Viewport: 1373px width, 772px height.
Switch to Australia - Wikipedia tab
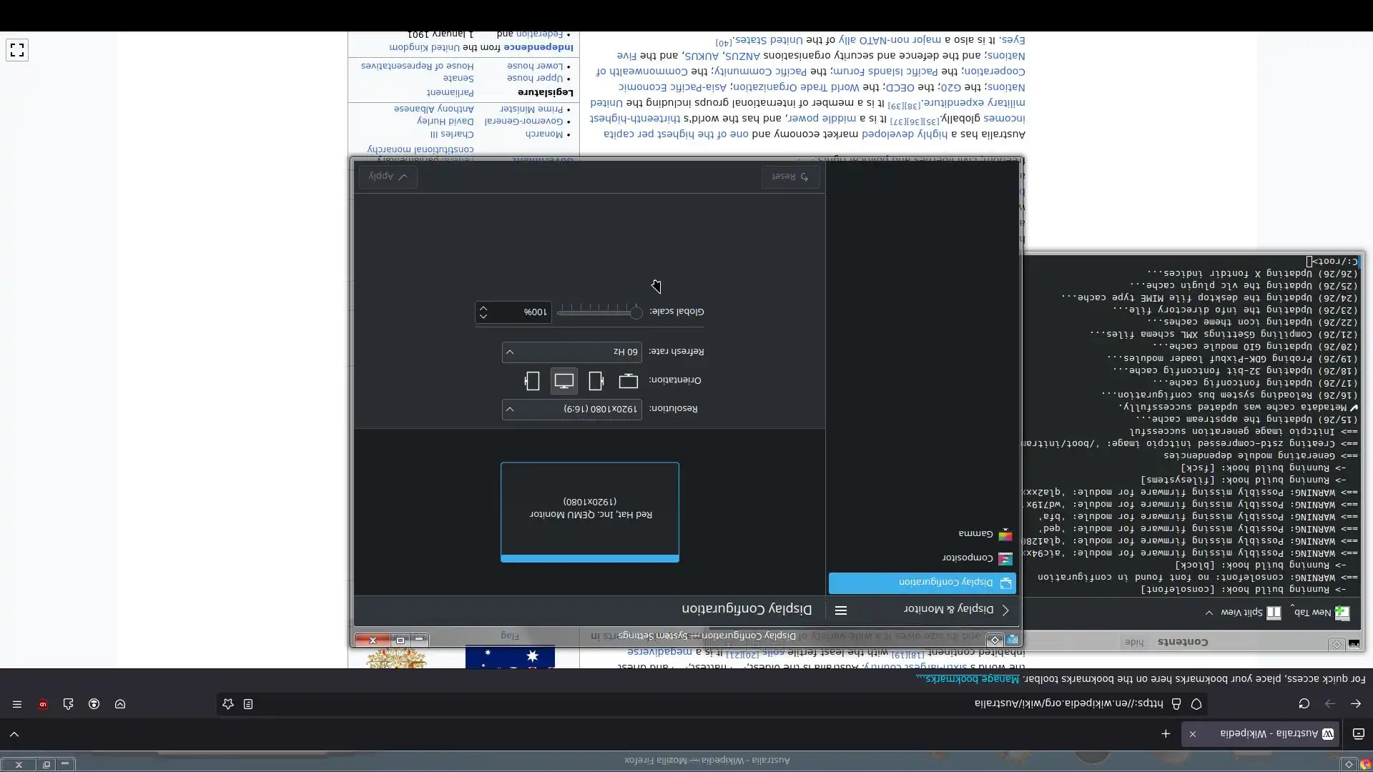(x=1269, y=733)
